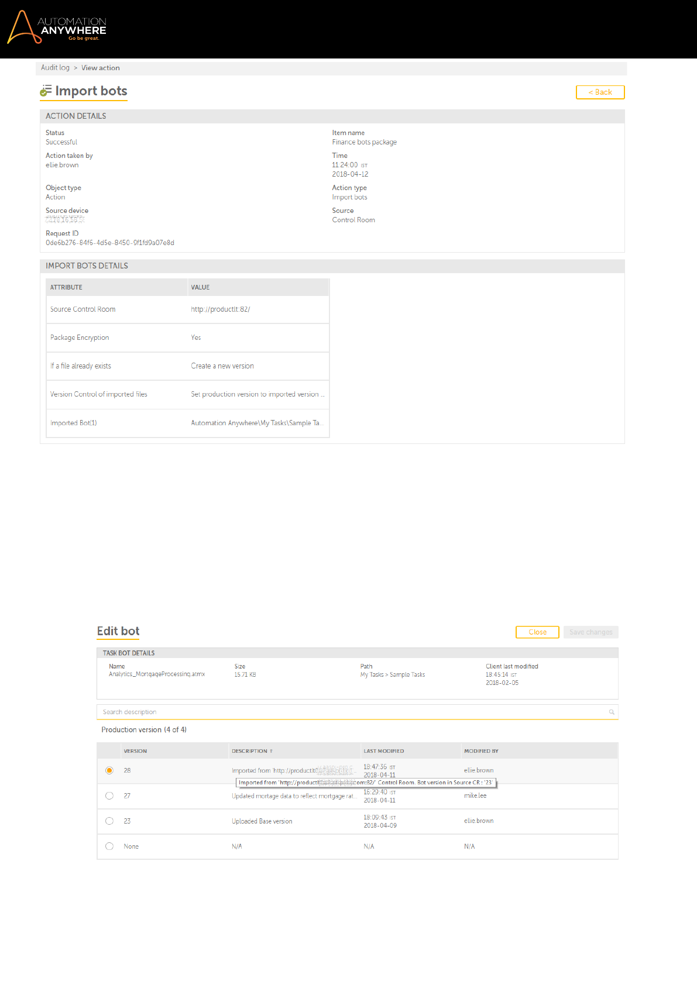Click the TASK BOT DETAILS section header

coord(357,653)
